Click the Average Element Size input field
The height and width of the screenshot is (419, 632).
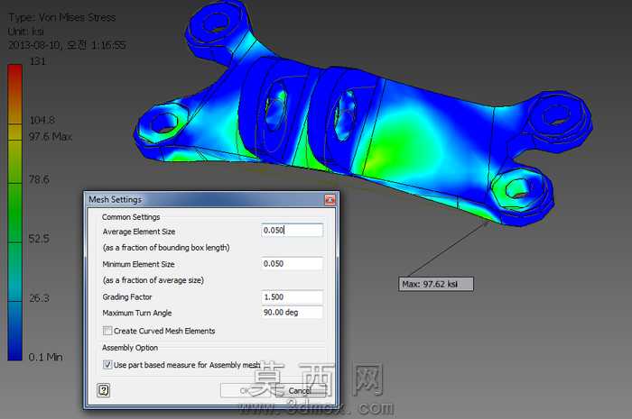292,230
